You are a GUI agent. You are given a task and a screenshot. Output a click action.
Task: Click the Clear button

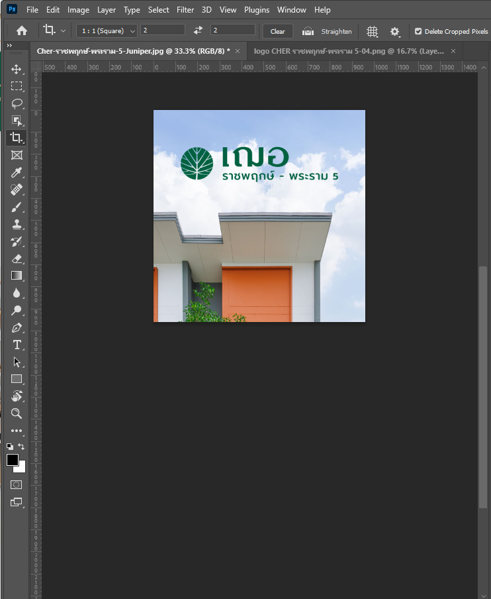coord(278,31)
